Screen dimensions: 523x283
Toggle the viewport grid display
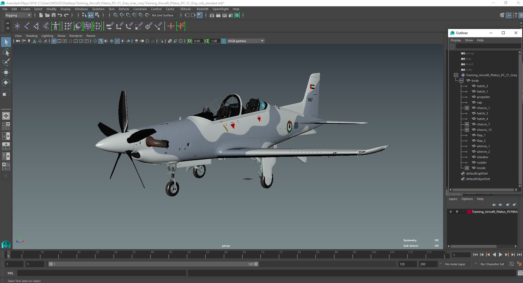pyautogui.click(x=54, y=41)
